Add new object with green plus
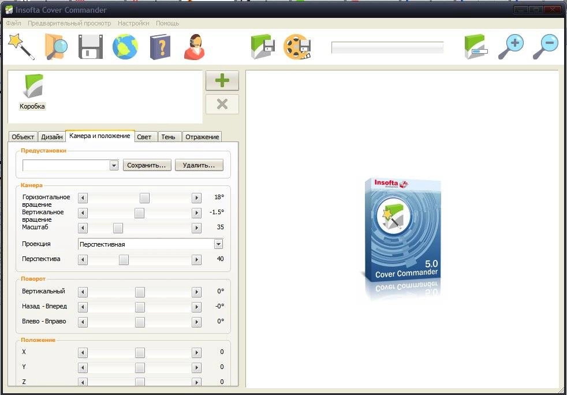Viewport: 567px width, 395px height. tap(222, 80)
